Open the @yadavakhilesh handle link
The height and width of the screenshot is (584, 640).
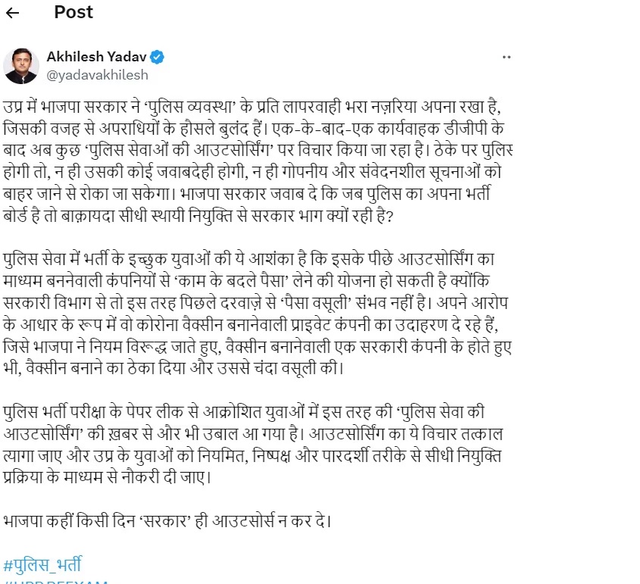(98, 75)
